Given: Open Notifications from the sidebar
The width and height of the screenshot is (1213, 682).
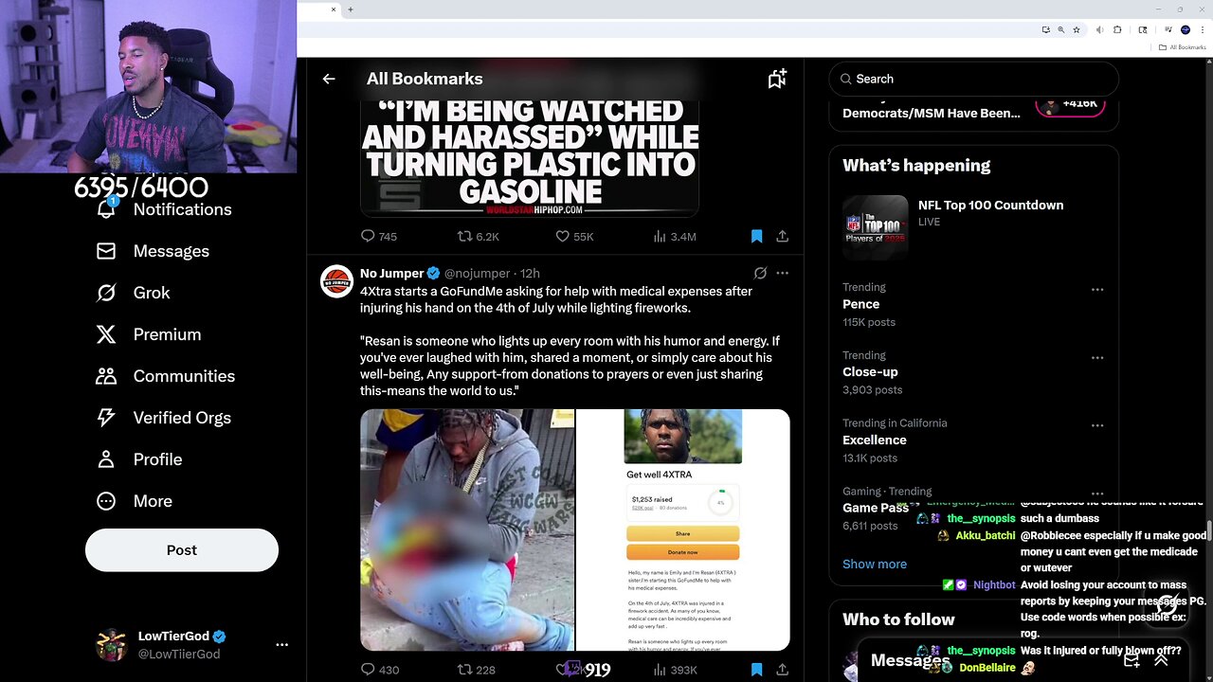Looking at the screenshot, I should 163,209.
